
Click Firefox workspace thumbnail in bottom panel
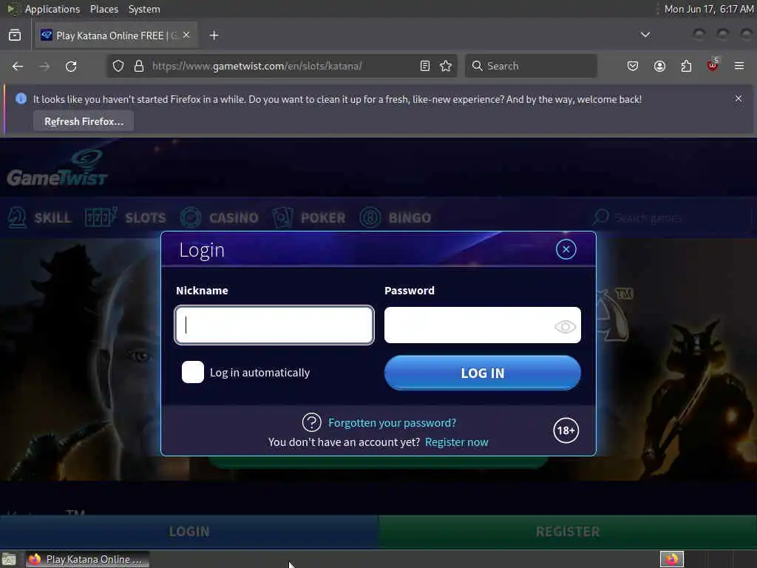672,559
